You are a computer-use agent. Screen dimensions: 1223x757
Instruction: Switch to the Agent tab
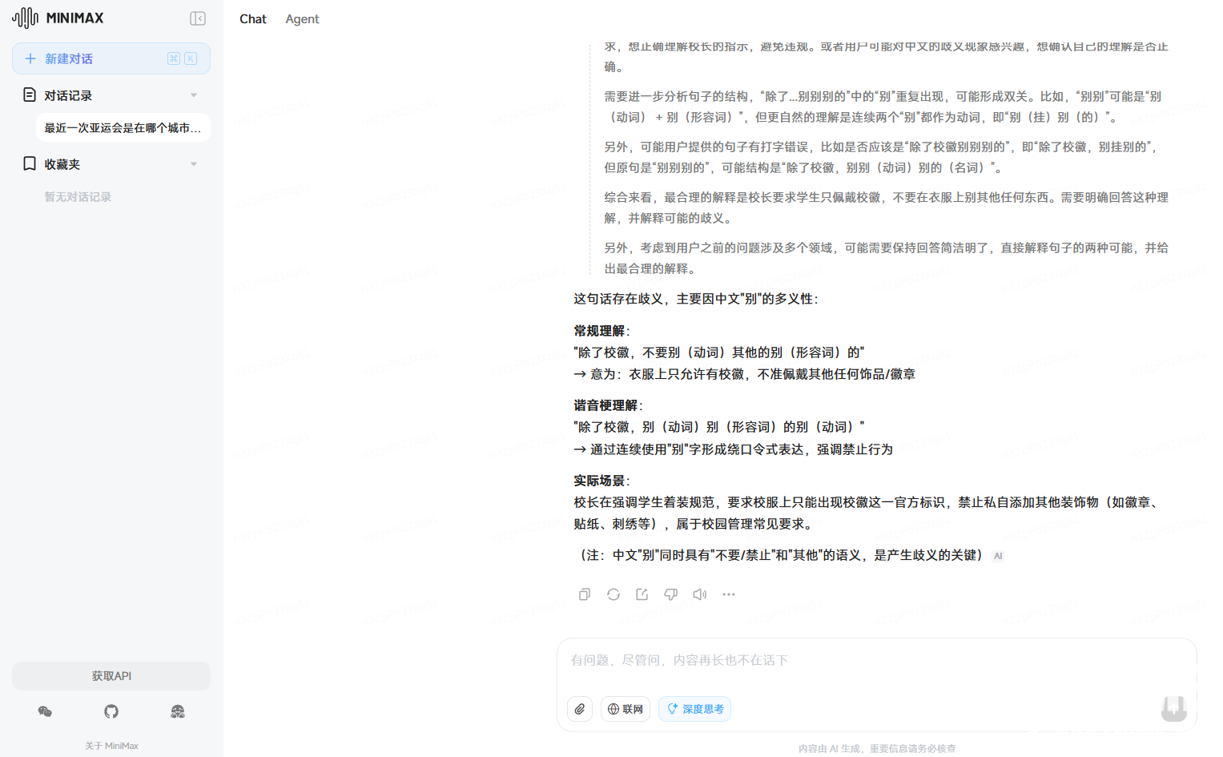click(x=302, y=19)
